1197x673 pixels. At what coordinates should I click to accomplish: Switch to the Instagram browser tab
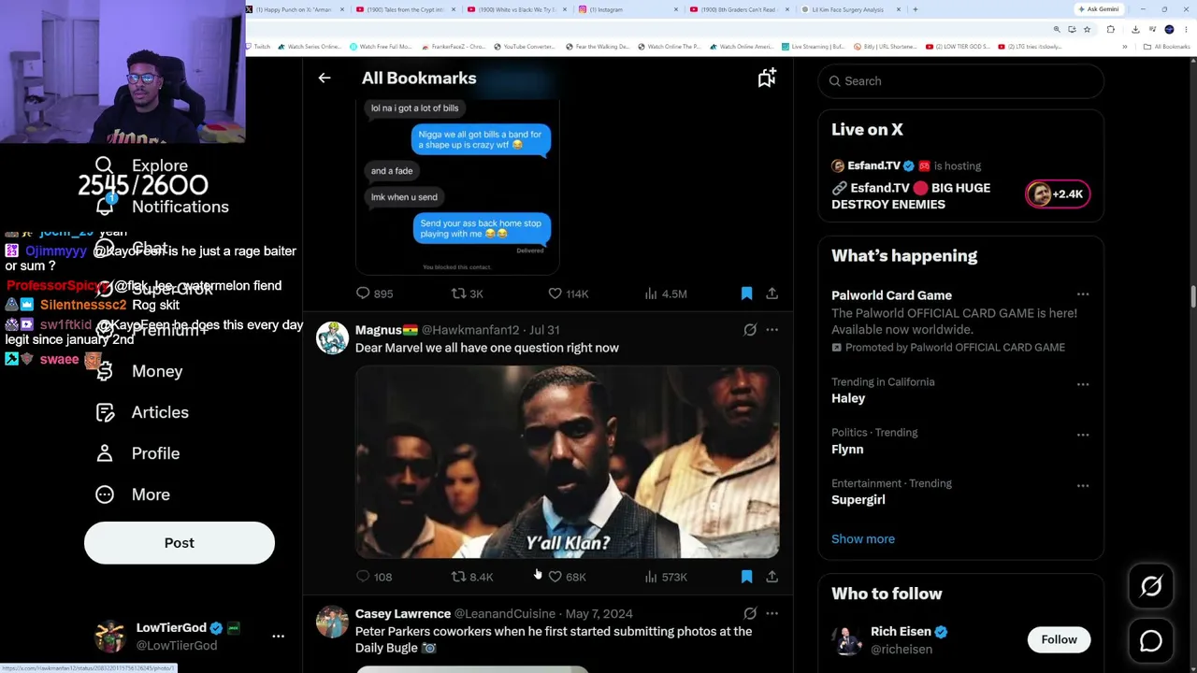(629, 9)
